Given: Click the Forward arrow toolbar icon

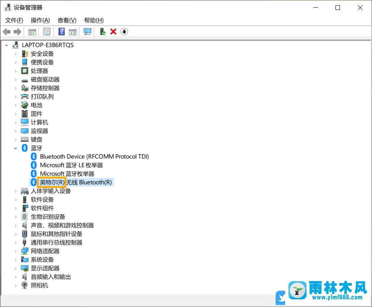Looking at the screenshot, I should (18, 32).
